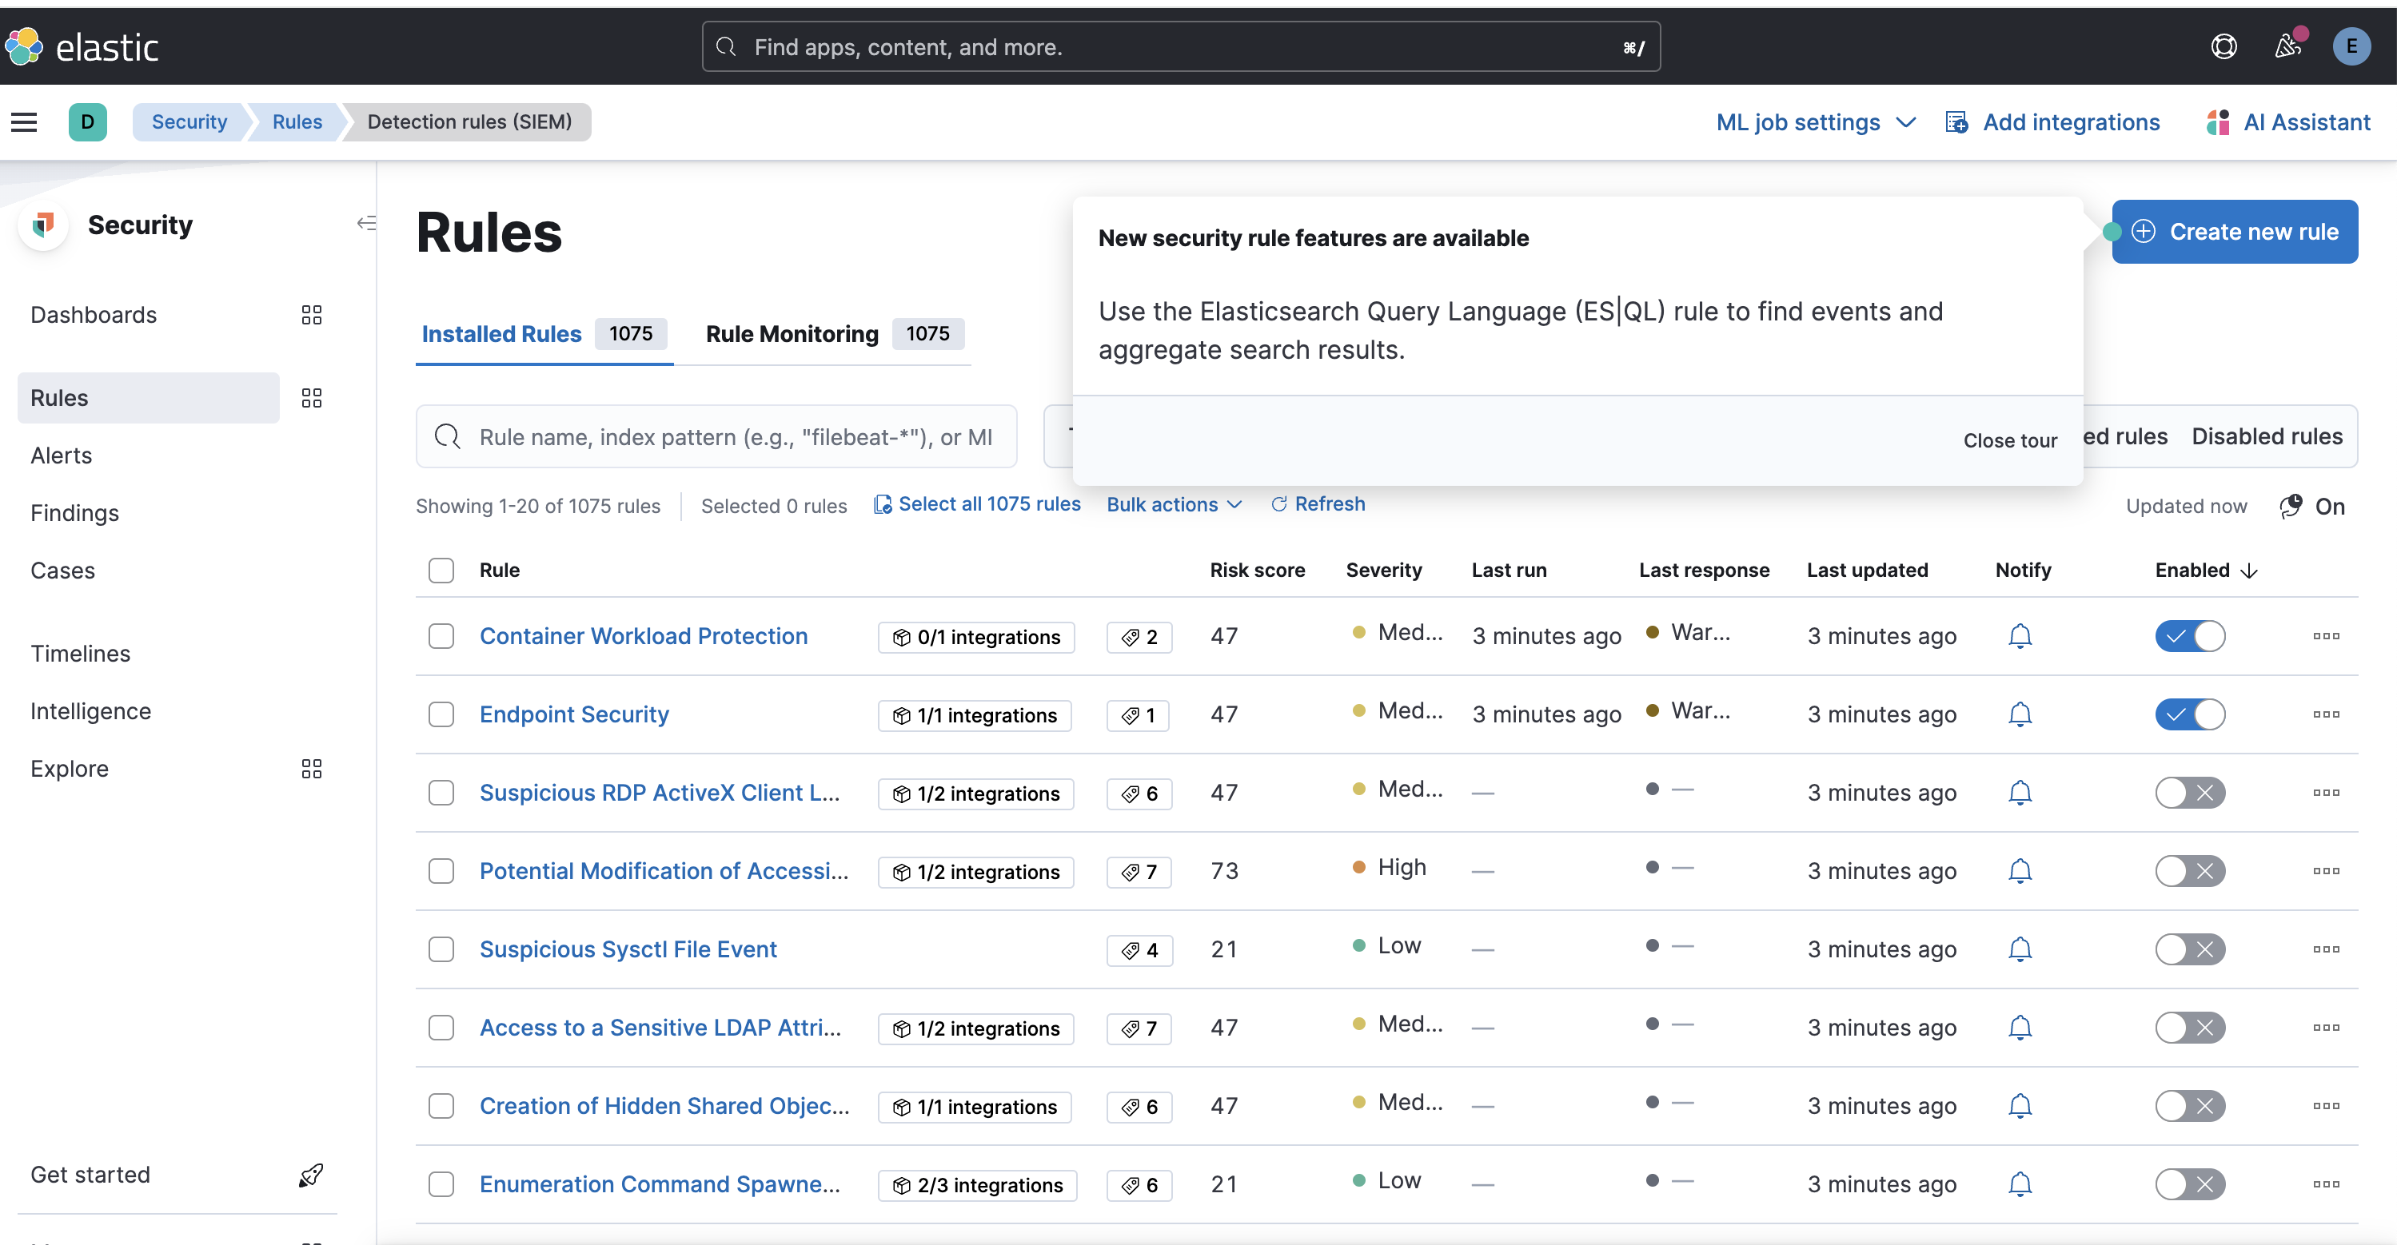2397x1245 pixels.
Task: Click the Get started rocket icon
Action: click(311, 1175)
